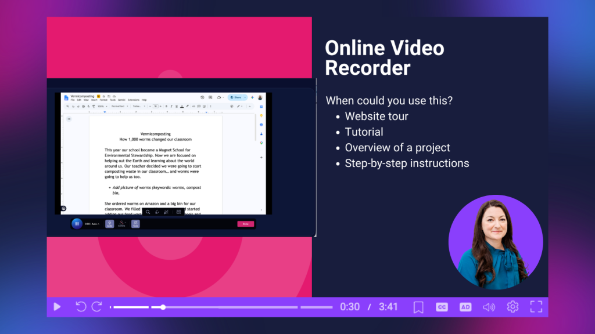Click the font size input field
Screen dimensions: 595x334
(156, 107)
